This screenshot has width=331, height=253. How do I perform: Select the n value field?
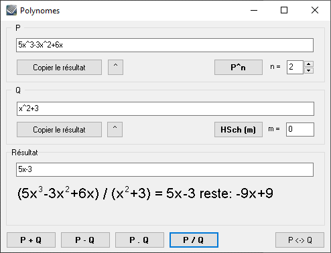click(295, 67)
